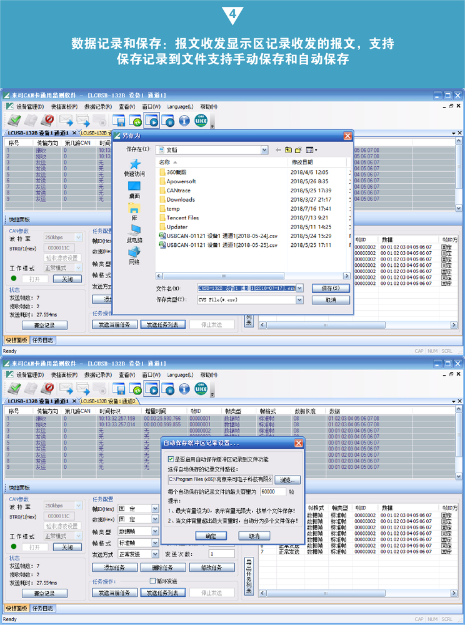Expand the 保存在 location dropdown showing 文档
Screen dimensions: 465x625
[x=264, y=150]
